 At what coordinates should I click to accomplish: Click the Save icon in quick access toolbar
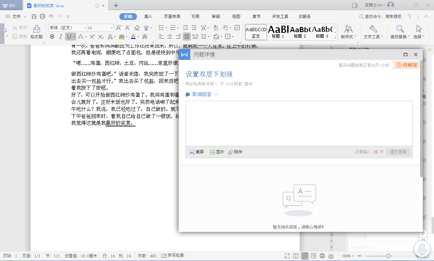pyautogui.click(x=34, y=16)
